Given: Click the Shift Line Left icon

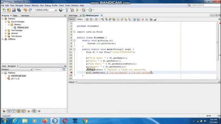Looking at the screenshot, I should 134,19.
